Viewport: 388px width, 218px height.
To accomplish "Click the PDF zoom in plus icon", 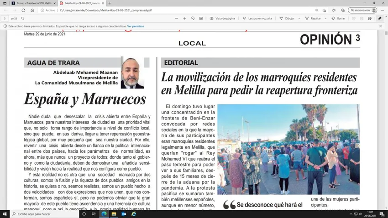I will (184, 18).
